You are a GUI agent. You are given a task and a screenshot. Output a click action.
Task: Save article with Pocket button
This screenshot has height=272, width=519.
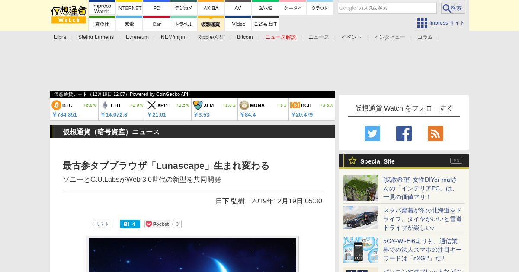(x=157, y=224)
